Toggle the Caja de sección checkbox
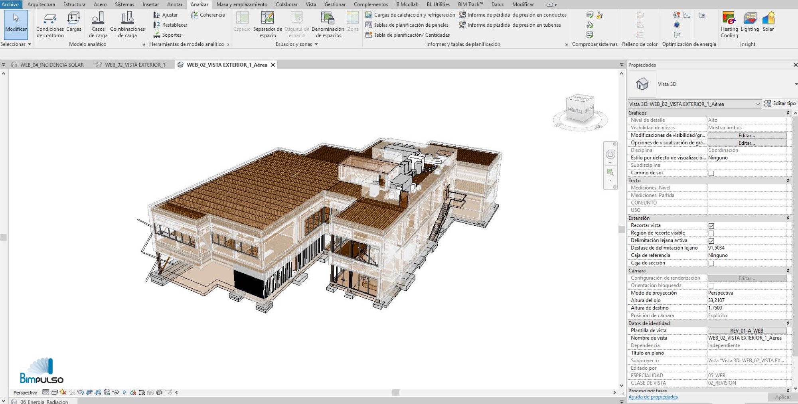The height and width of the screenshot is (404, 798). point(711,263)
